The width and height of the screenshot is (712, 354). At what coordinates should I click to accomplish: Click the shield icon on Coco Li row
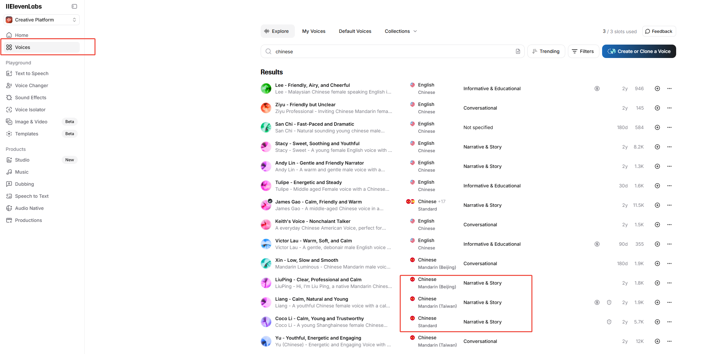pos(609,322)
